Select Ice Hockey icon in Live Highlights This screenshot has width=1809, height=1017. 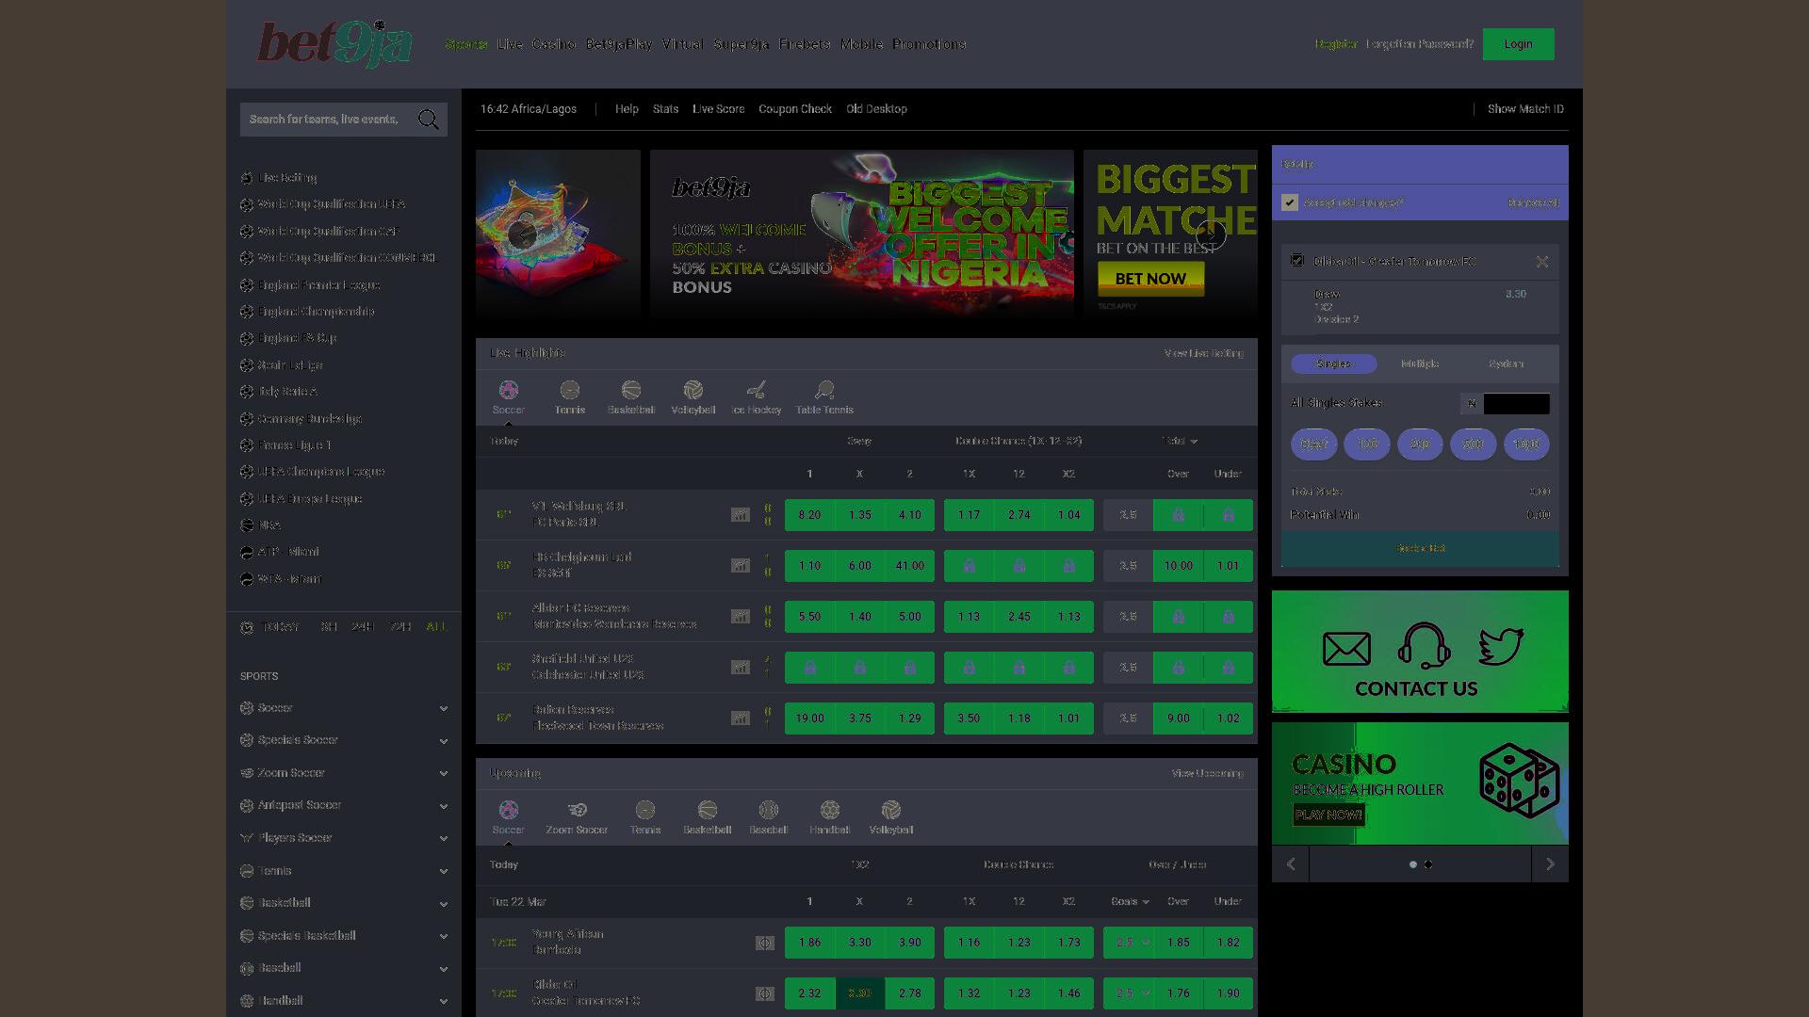tap(756, 390)
